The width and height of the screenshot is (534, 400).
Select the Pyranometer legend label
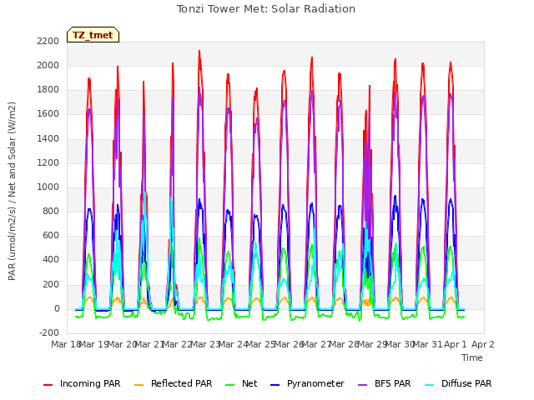coord(315,383)
